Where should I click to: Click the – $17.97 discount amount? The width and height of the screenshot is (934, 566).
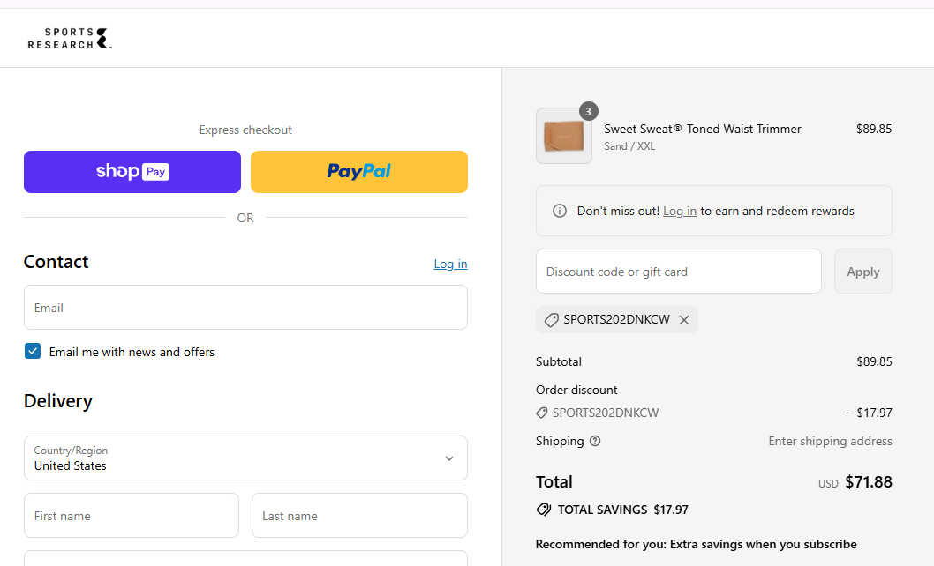tap(869, 413)
